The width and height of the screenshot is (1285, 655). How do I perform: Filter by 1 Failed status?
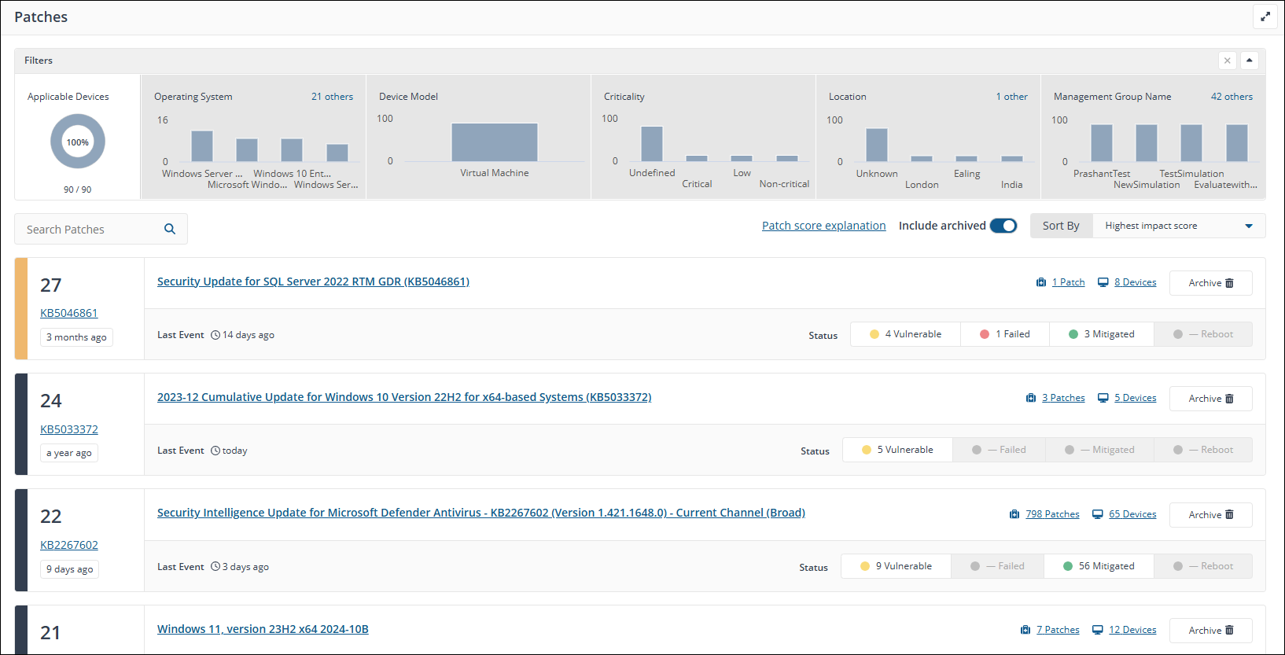click(x=1004, y=334)
